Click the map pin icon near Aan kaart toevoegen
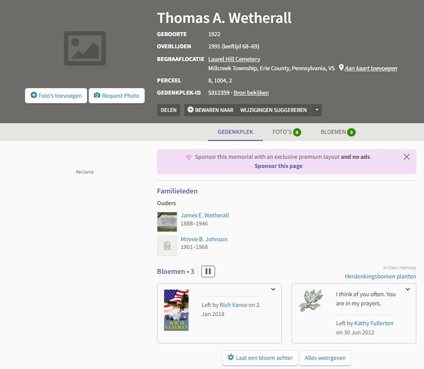This screenshot has height=369, width=424. [341, 68]
